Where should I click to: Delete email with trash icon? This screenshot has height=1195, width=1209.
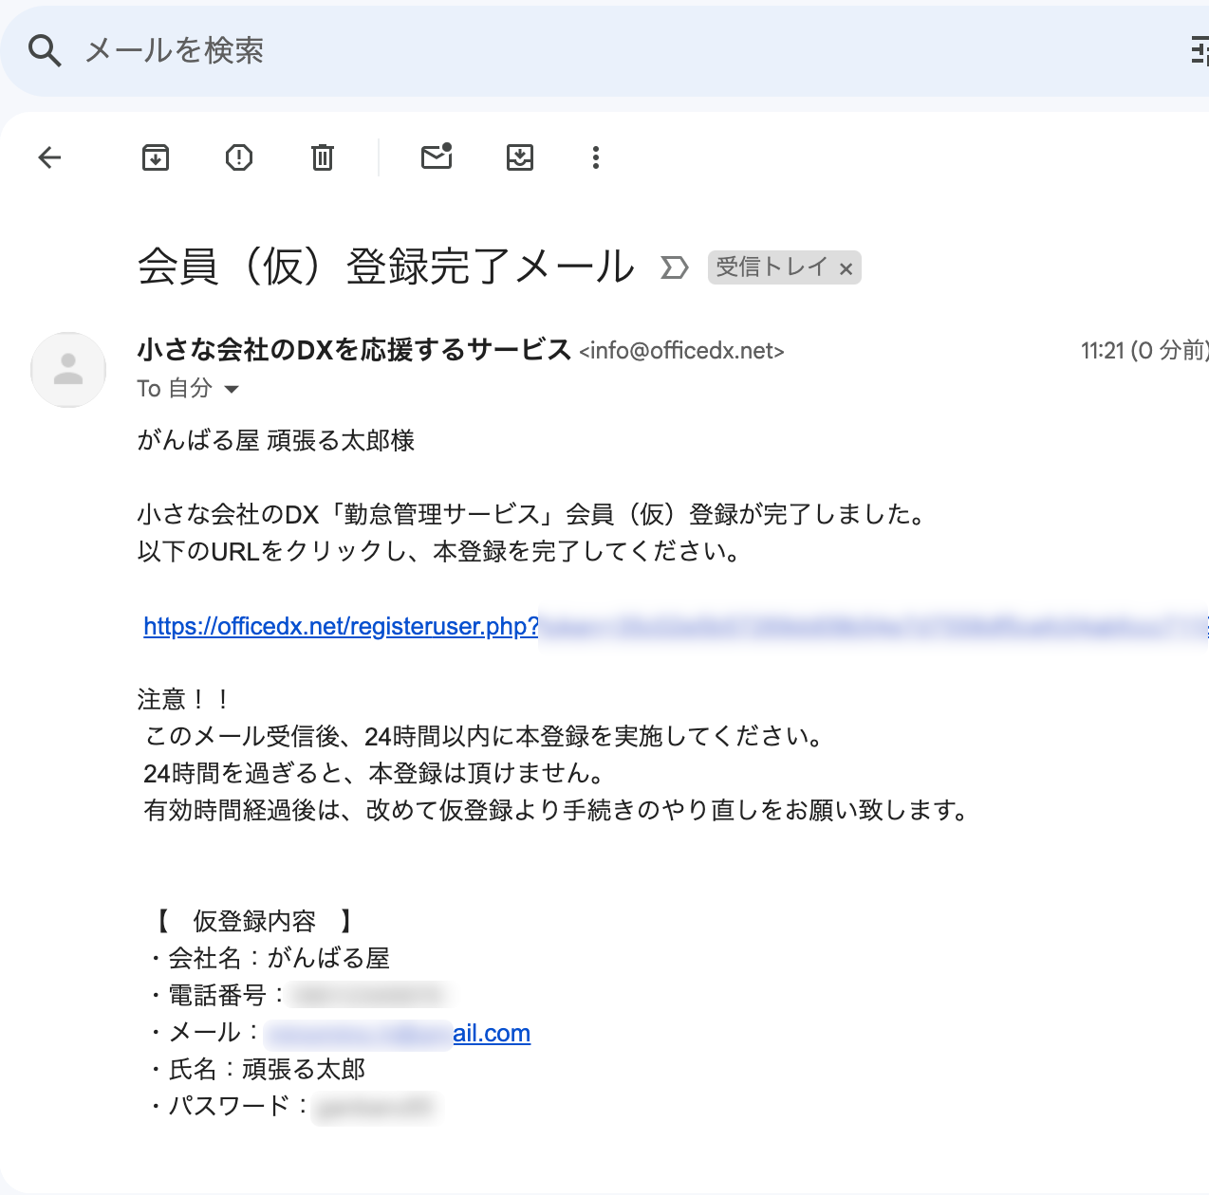pyautogui.click(x=323, y=157)
